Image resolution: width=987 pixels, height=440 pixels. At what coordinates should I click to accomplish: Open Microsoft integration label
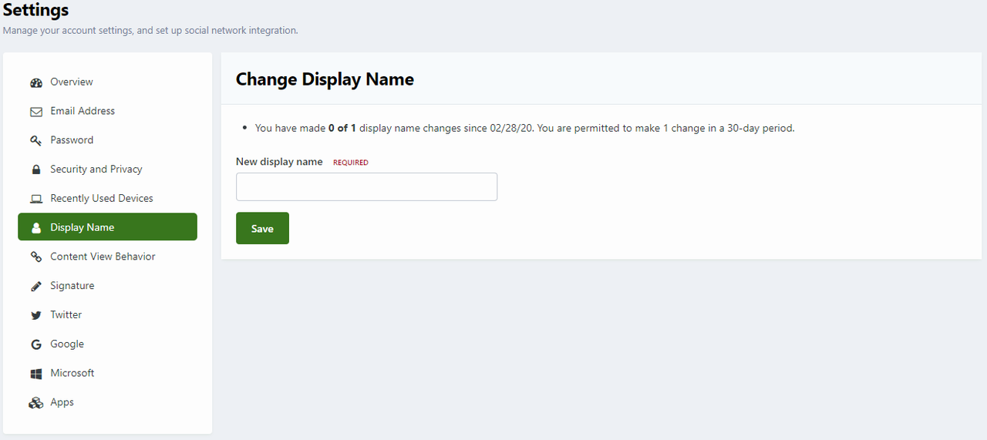pyautogui.click(x=72, y=373)
